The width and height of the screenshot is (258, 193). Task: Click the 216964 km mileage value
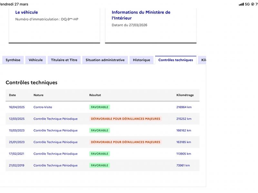pyautogui.click(x=184, y=107)
